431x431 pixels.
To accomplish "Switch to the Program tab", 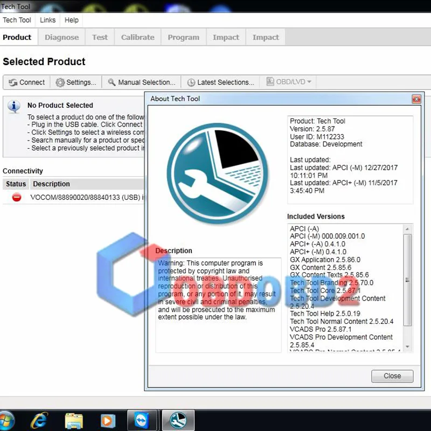I will 184,37.
